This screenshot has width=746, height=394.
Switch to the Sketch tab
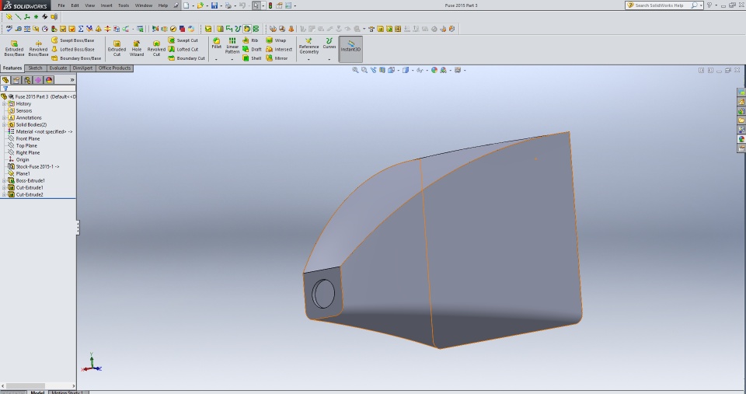[x=35, y=68]
